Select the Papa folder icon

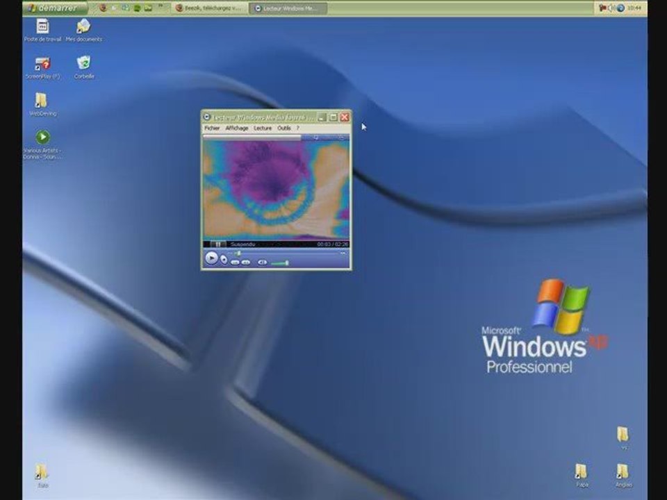point(582,476)
